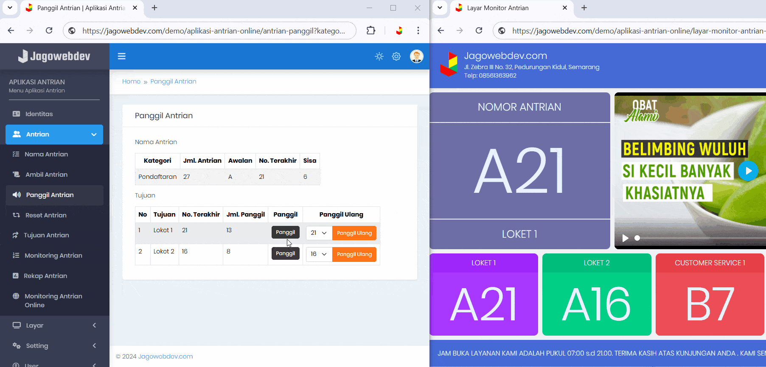Image resolution: width=766 pixels, height=367 pixels.
Task: Open Rekap Antrian menu item
Action: pos(45,276)
